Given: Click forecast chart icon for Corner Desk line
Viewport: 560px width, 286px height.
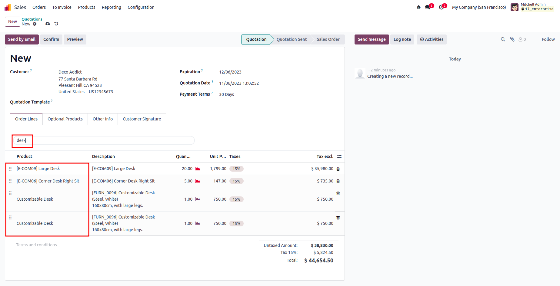Looking at the screenshot, I should click(x=198, y=181).
